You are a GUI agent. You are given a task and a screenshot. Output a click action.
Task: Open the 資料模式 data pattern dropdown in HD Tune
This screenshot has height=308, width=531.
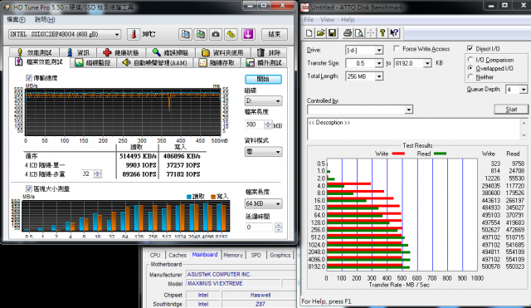(x=263, y=152)
